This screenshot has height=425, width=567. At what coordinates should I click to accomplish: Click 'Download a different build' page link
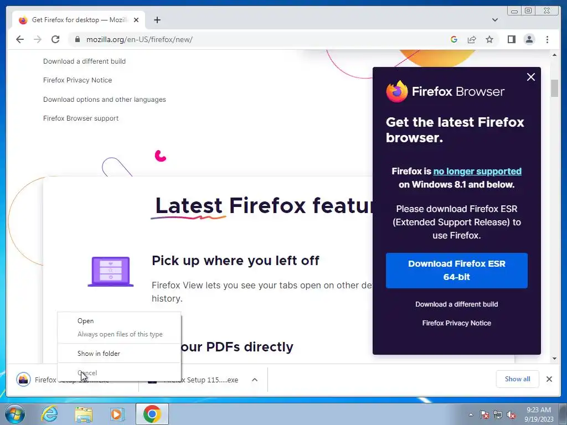84,61
